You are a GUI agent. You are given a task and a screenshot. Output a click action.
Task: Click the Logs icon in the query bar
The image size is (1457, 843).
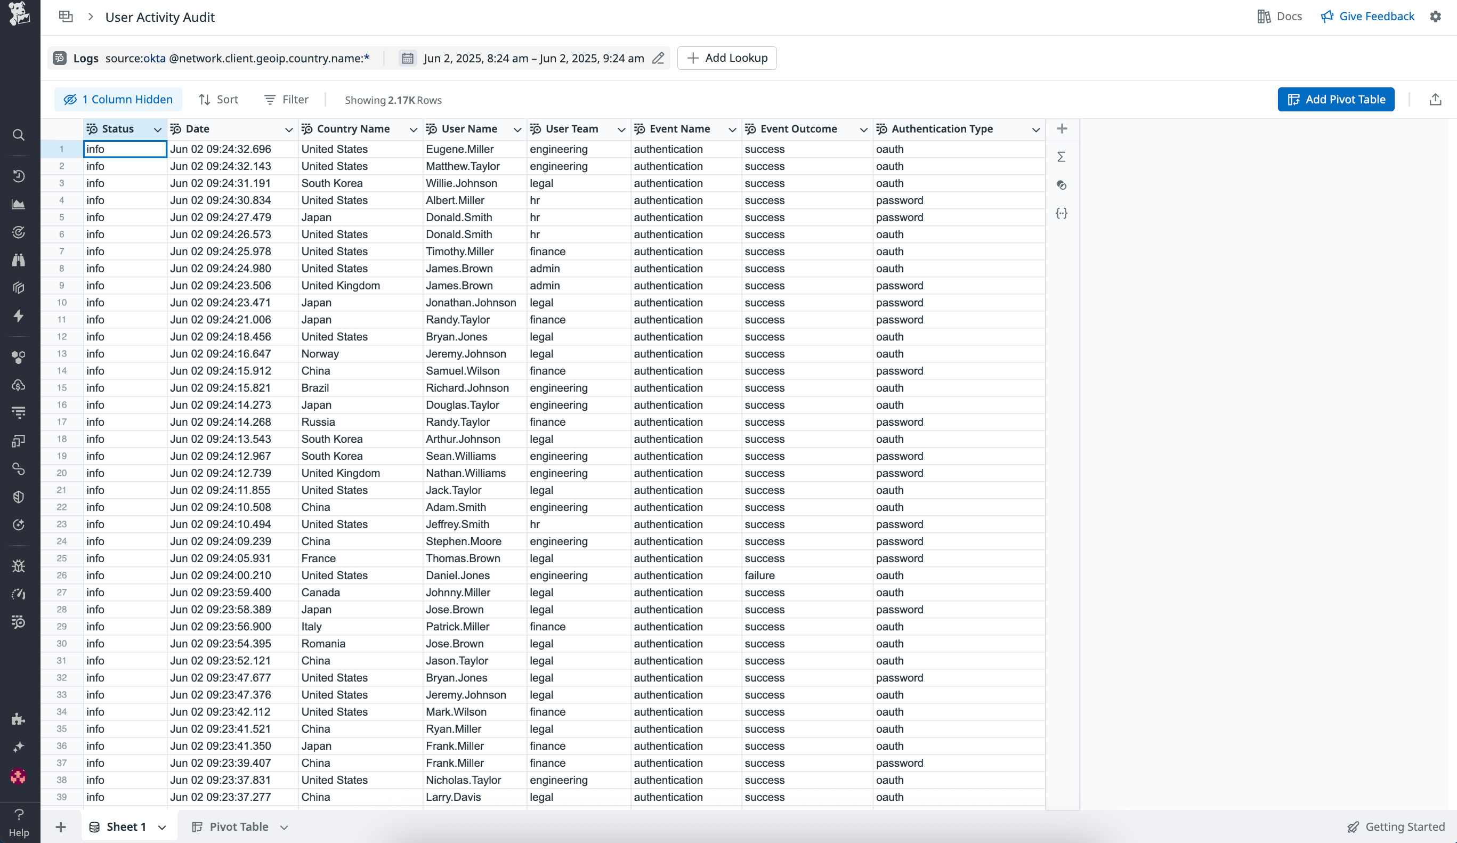tap(60, 58)
